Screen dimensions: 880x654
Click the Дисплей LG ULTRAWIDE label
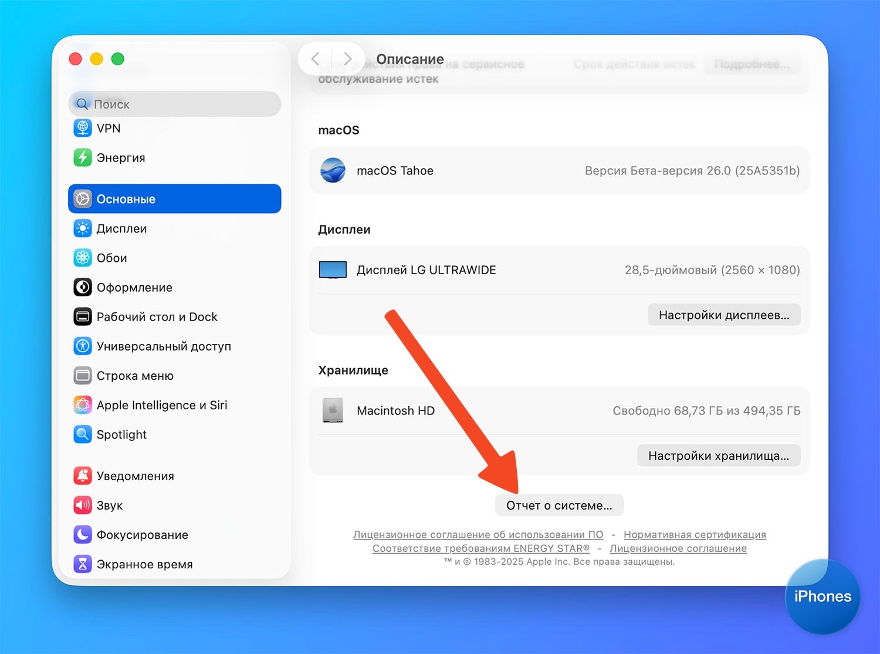[427, 270]
